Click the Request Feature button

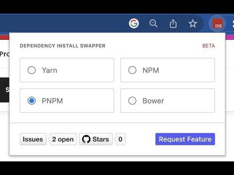pos(185,139)
